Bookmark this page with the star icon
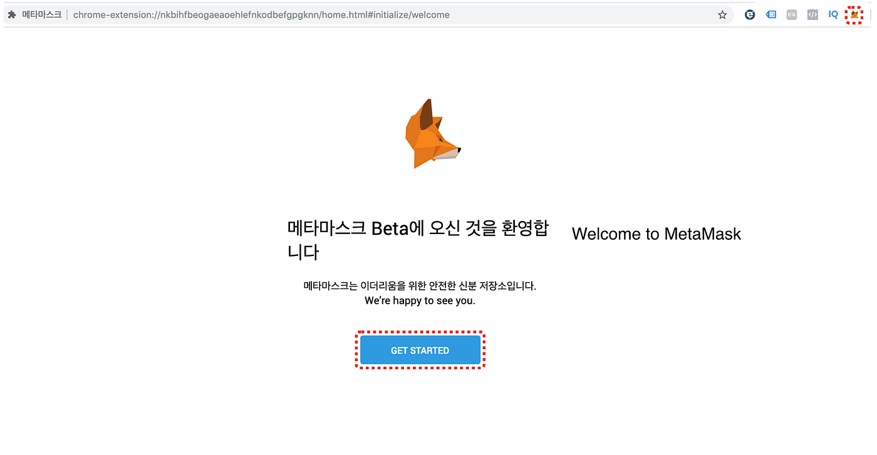The image size is (877, 455). [722, 14]
